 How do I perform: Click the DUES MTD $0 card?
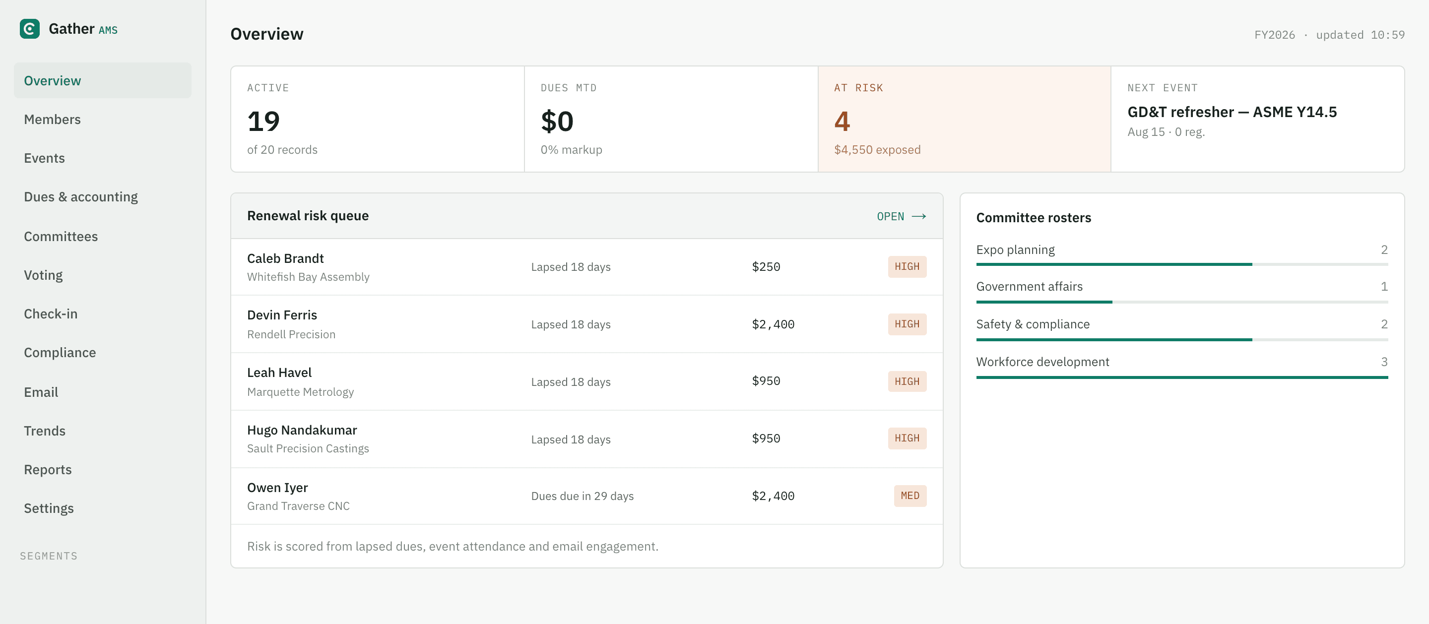click(x=671, y=119)
